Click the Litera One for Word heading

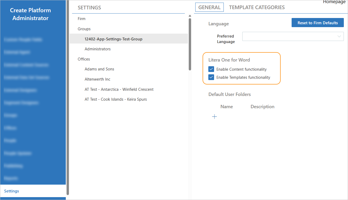click(x=229, y=60)
